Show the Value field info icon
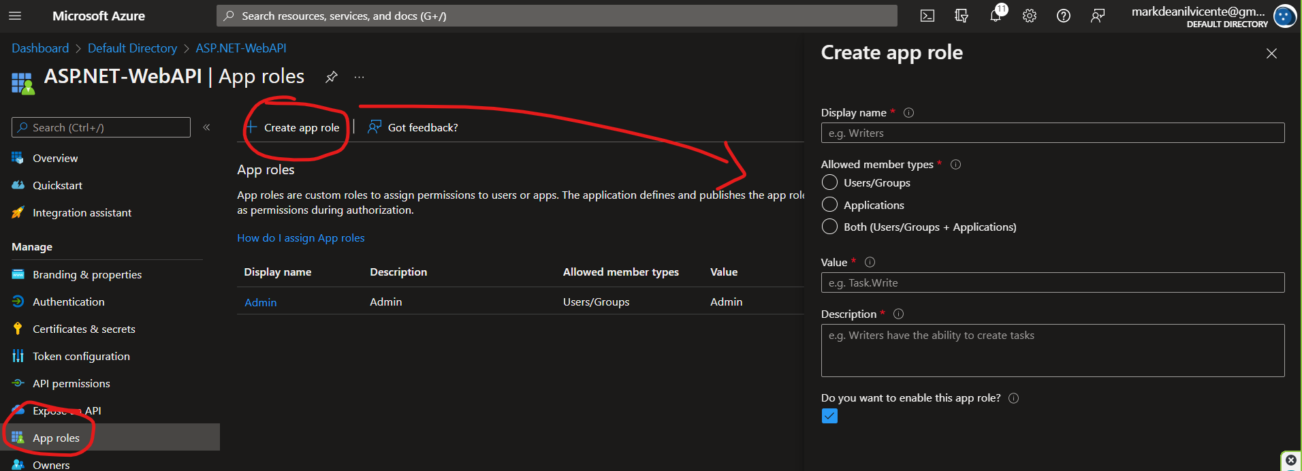Screen dimensions: 1302x471 pyautogui.click(x=870, y=262)
